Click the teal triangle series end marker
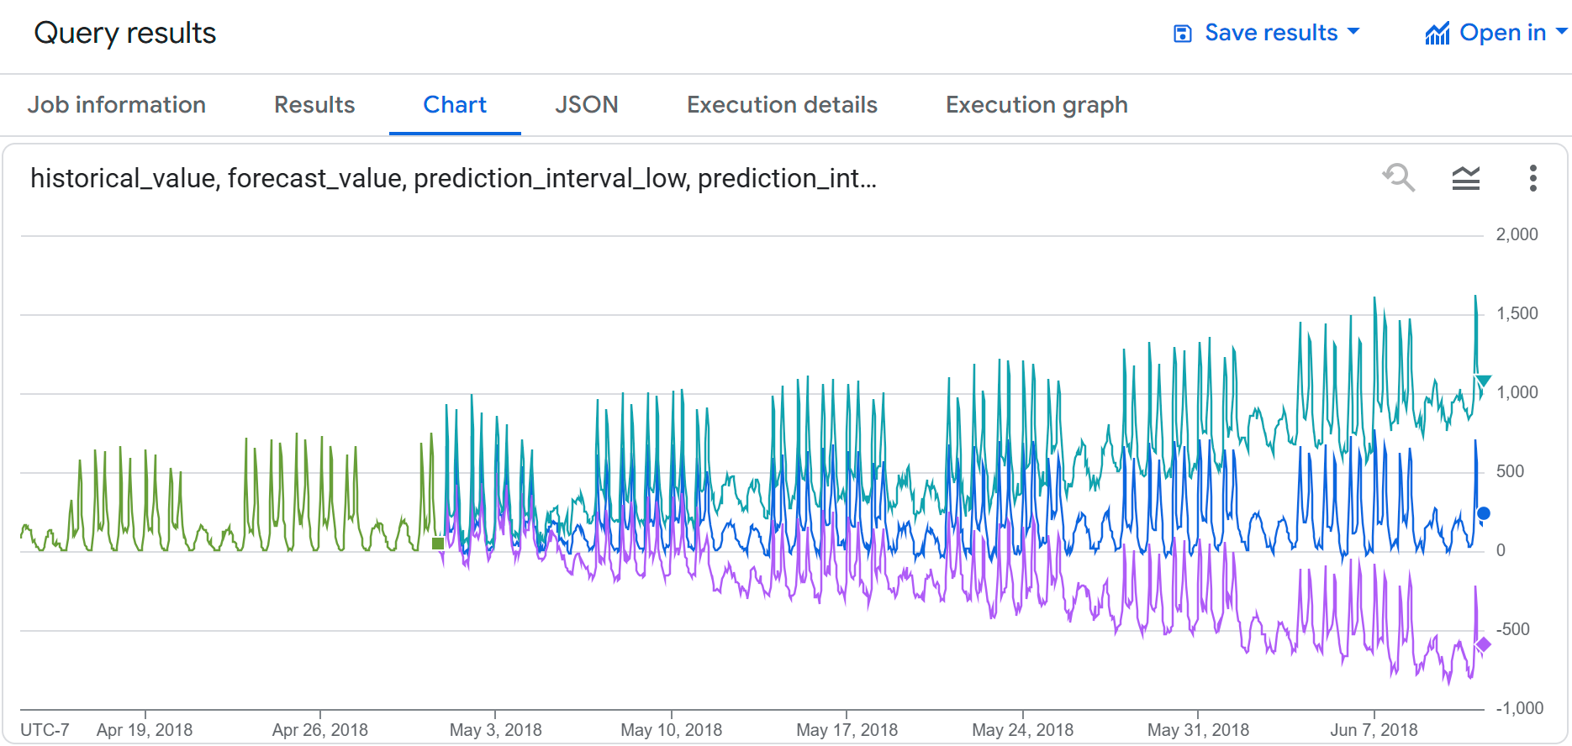 coord(1483,381)
